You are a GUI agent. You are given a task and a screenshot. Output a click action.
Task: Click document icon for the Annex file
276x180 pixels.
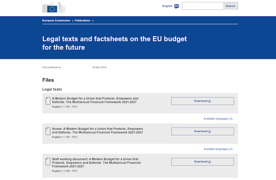click(48, 131)
